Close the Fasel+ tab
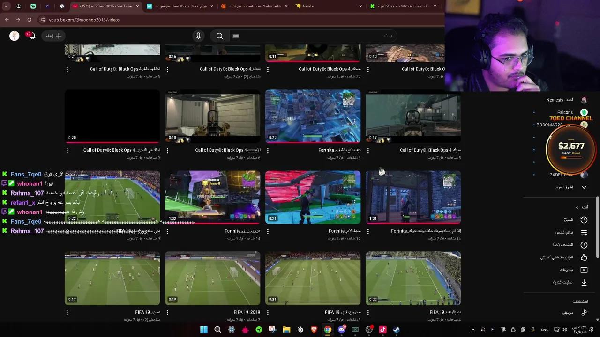The image size is (600, 337). pos(360,6)
